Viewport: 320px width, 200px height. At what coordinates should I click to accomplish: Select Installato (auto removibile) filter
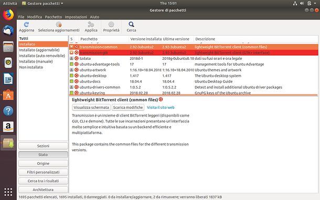(x=43, y=56)
